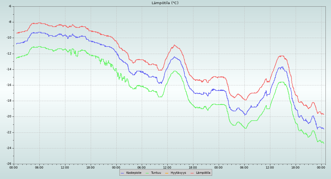The width and height of the screenshot is (331, 179).
Task: Click the red Lämpötila legend line marker
Action: pyautogui.click(x=192, y=173)
